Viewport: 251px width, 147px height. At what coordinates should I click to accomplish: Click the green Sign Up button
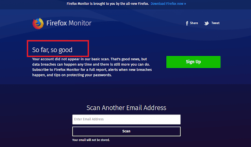click(x=193, y=62)
